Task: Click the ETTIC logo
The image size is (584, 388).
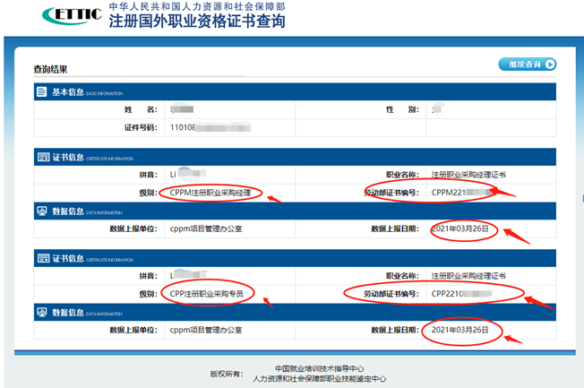Action: tap(72, 15)
